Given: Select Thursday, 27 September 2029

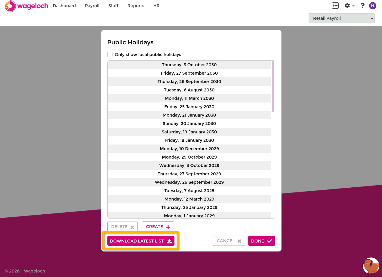Looking at the screenshot, I should (x=189, y=174).
